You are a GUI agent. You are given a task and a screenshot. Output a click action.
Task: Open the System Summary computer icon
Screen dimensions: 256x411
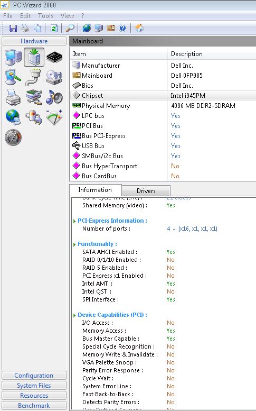coord(13,57)
